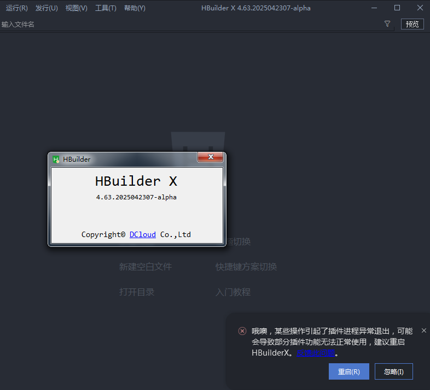Open the 视图(V) menu

pyautogui.click(x=77, y=8)
